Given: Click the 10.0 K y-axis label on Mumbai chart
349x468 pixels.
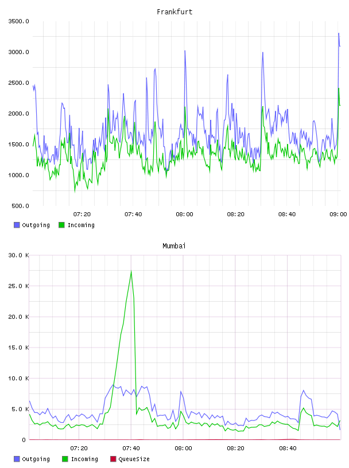Looking at the screenshot, I should (18, 378).
